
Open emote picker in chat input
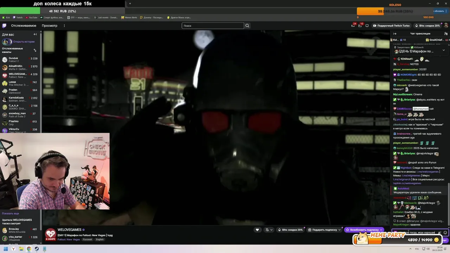(445, 233)
